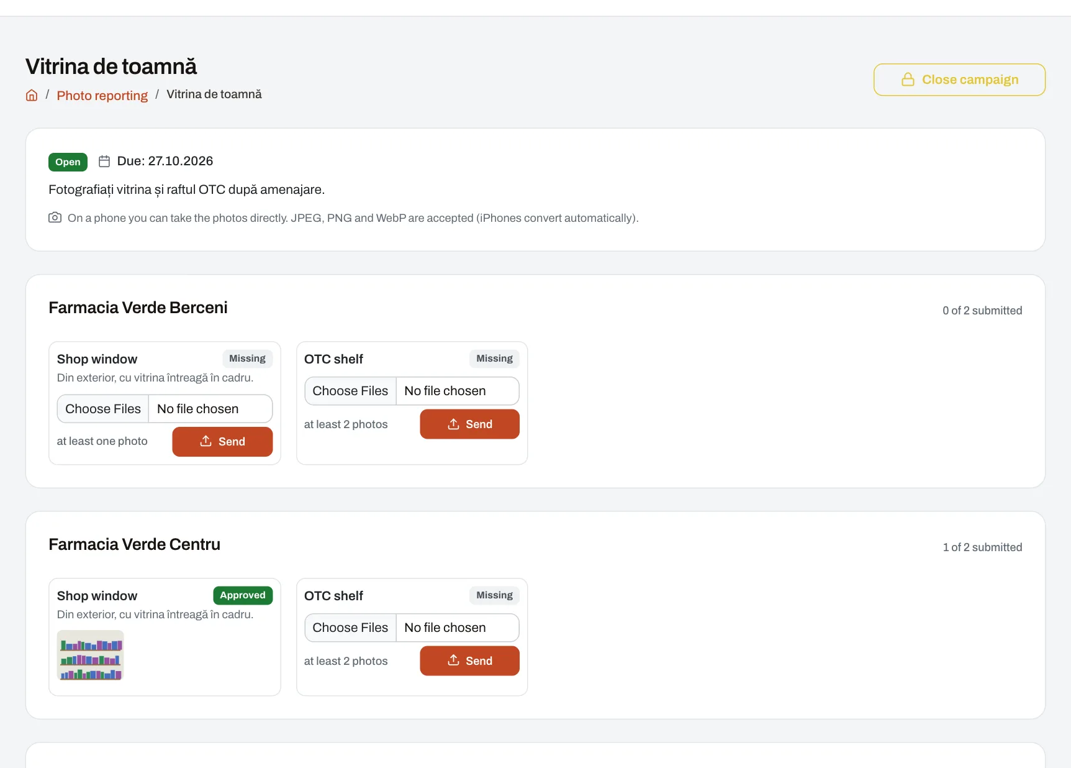Go to home via breadcrumb house icon

pyautogui.click(x=32, y=95)
